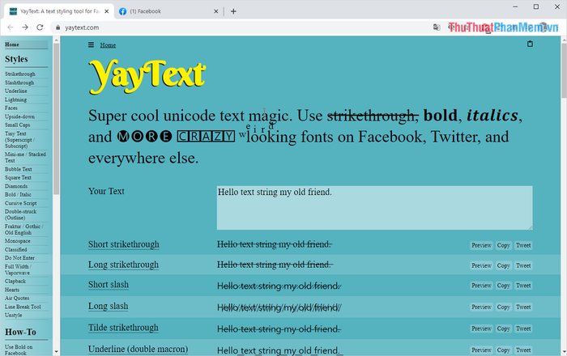Open a new browser tab

[233, 11]
